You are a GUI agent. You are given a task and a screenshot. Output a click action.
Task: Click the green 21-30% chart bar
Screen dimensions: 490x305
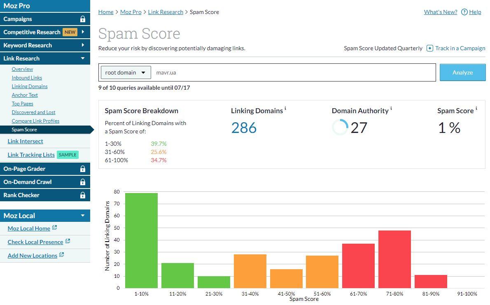point(214,282)
